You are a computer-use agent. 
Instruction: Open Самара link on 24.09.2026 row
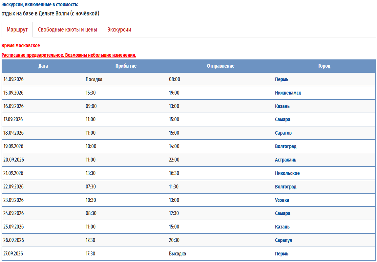point(283,213)
